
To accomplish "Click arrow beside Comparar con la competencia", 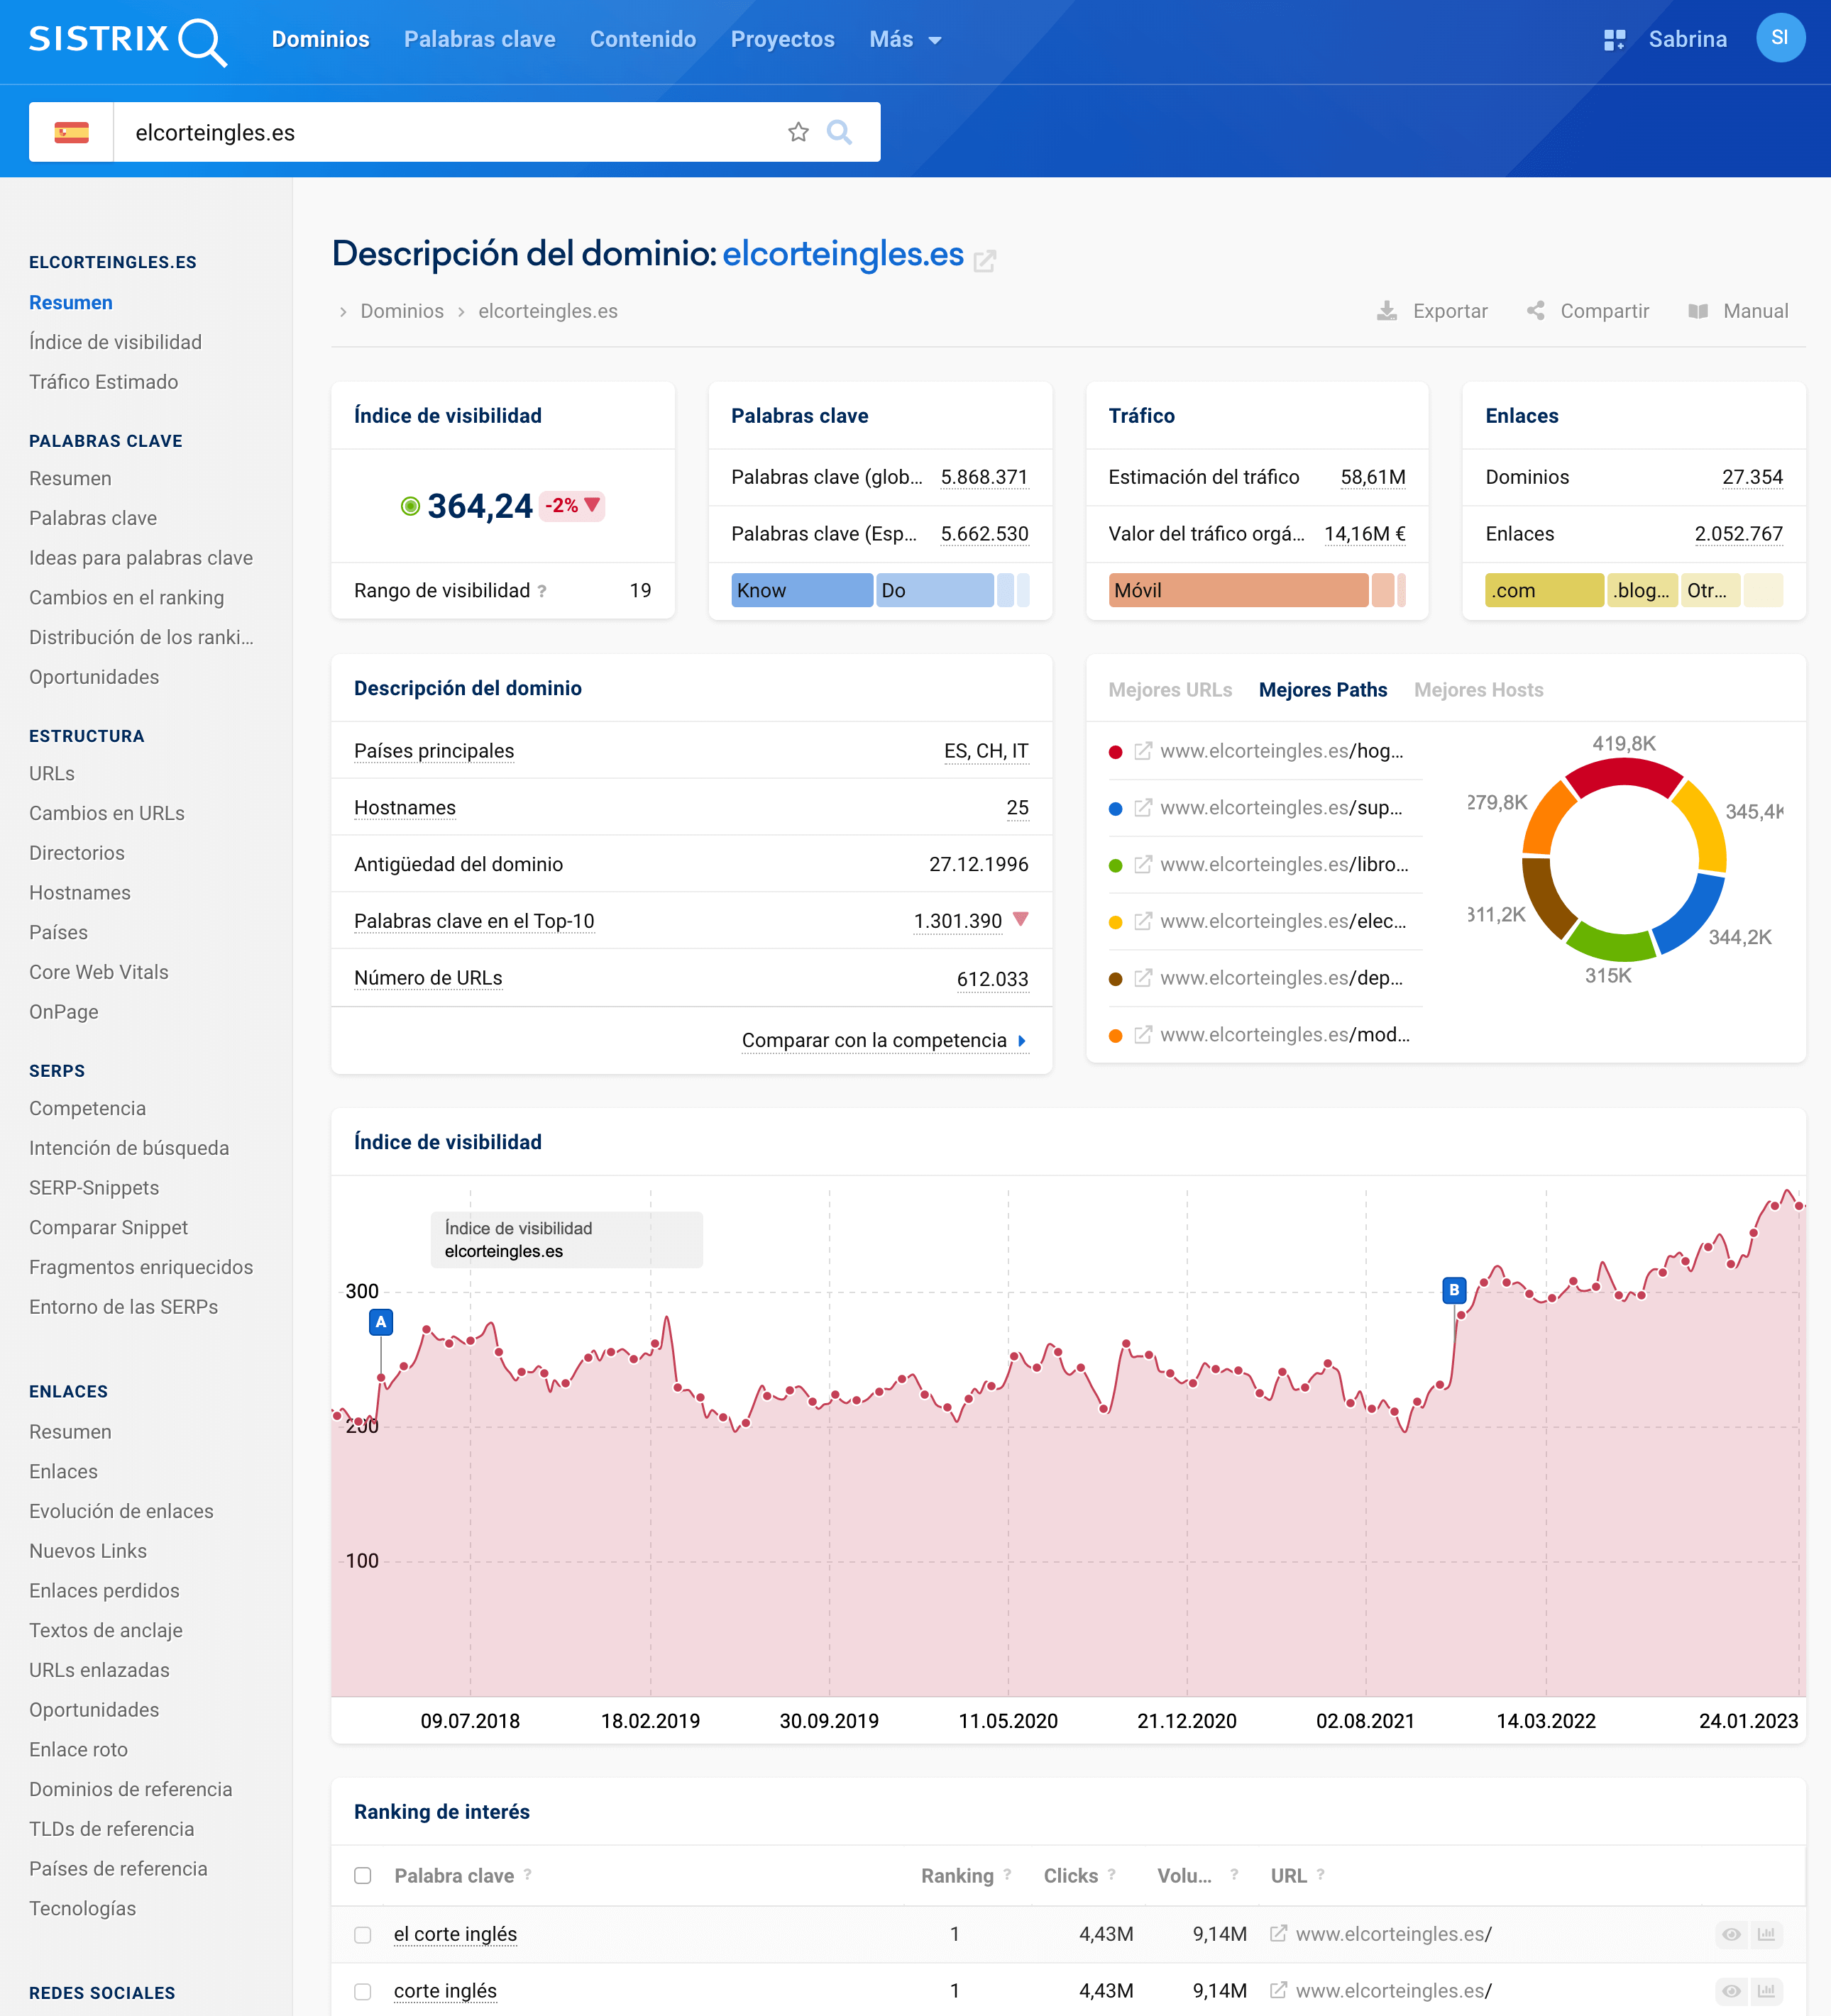I will click(x=1021, y=1041).
